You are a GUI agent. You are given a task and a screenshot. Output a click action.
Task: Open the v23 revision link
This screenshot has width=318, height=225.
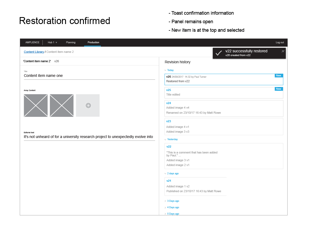pos(168,121)
